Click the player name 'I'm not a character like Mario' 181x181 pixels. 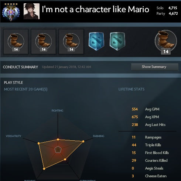95,9
